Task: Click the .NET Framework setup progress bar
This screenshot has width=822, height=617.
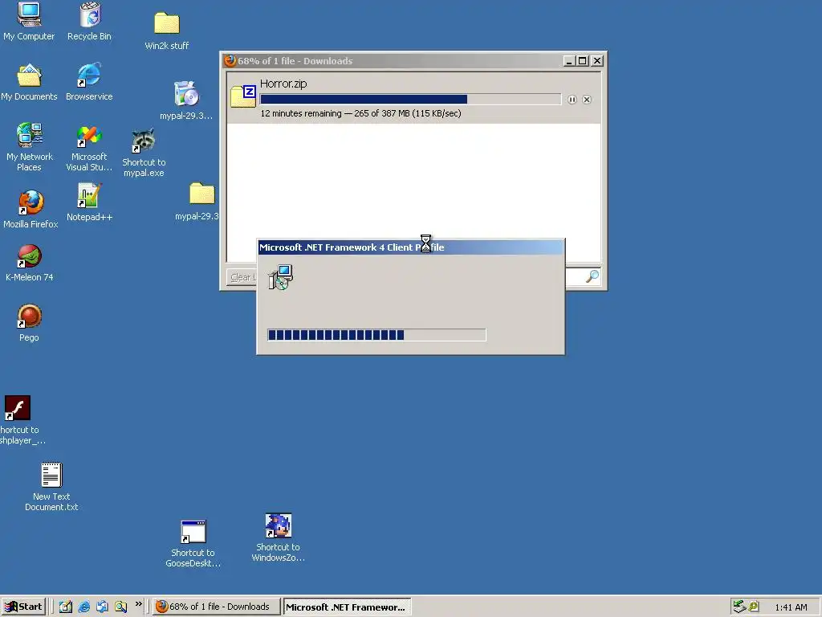Action: point(376,335)
